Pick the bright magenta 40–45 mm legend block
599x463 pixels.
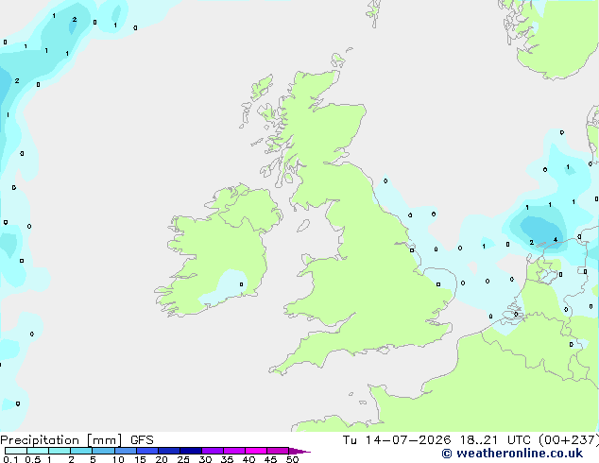click(256, 451)
